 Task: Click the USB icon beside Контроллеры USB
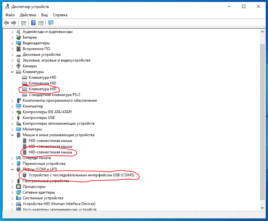point(19,118)
